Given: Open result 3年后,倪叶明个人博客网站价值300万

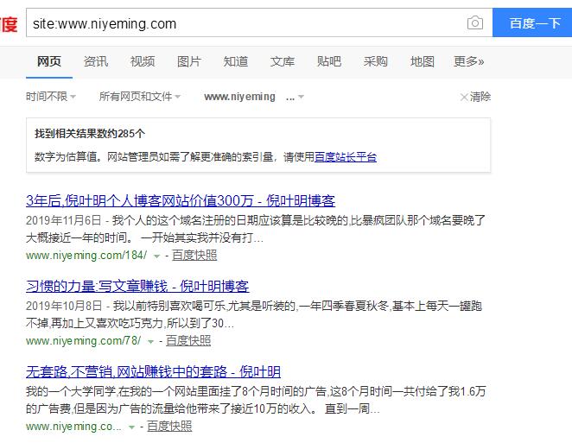Looking at the screenshot, I should [181, 201].
